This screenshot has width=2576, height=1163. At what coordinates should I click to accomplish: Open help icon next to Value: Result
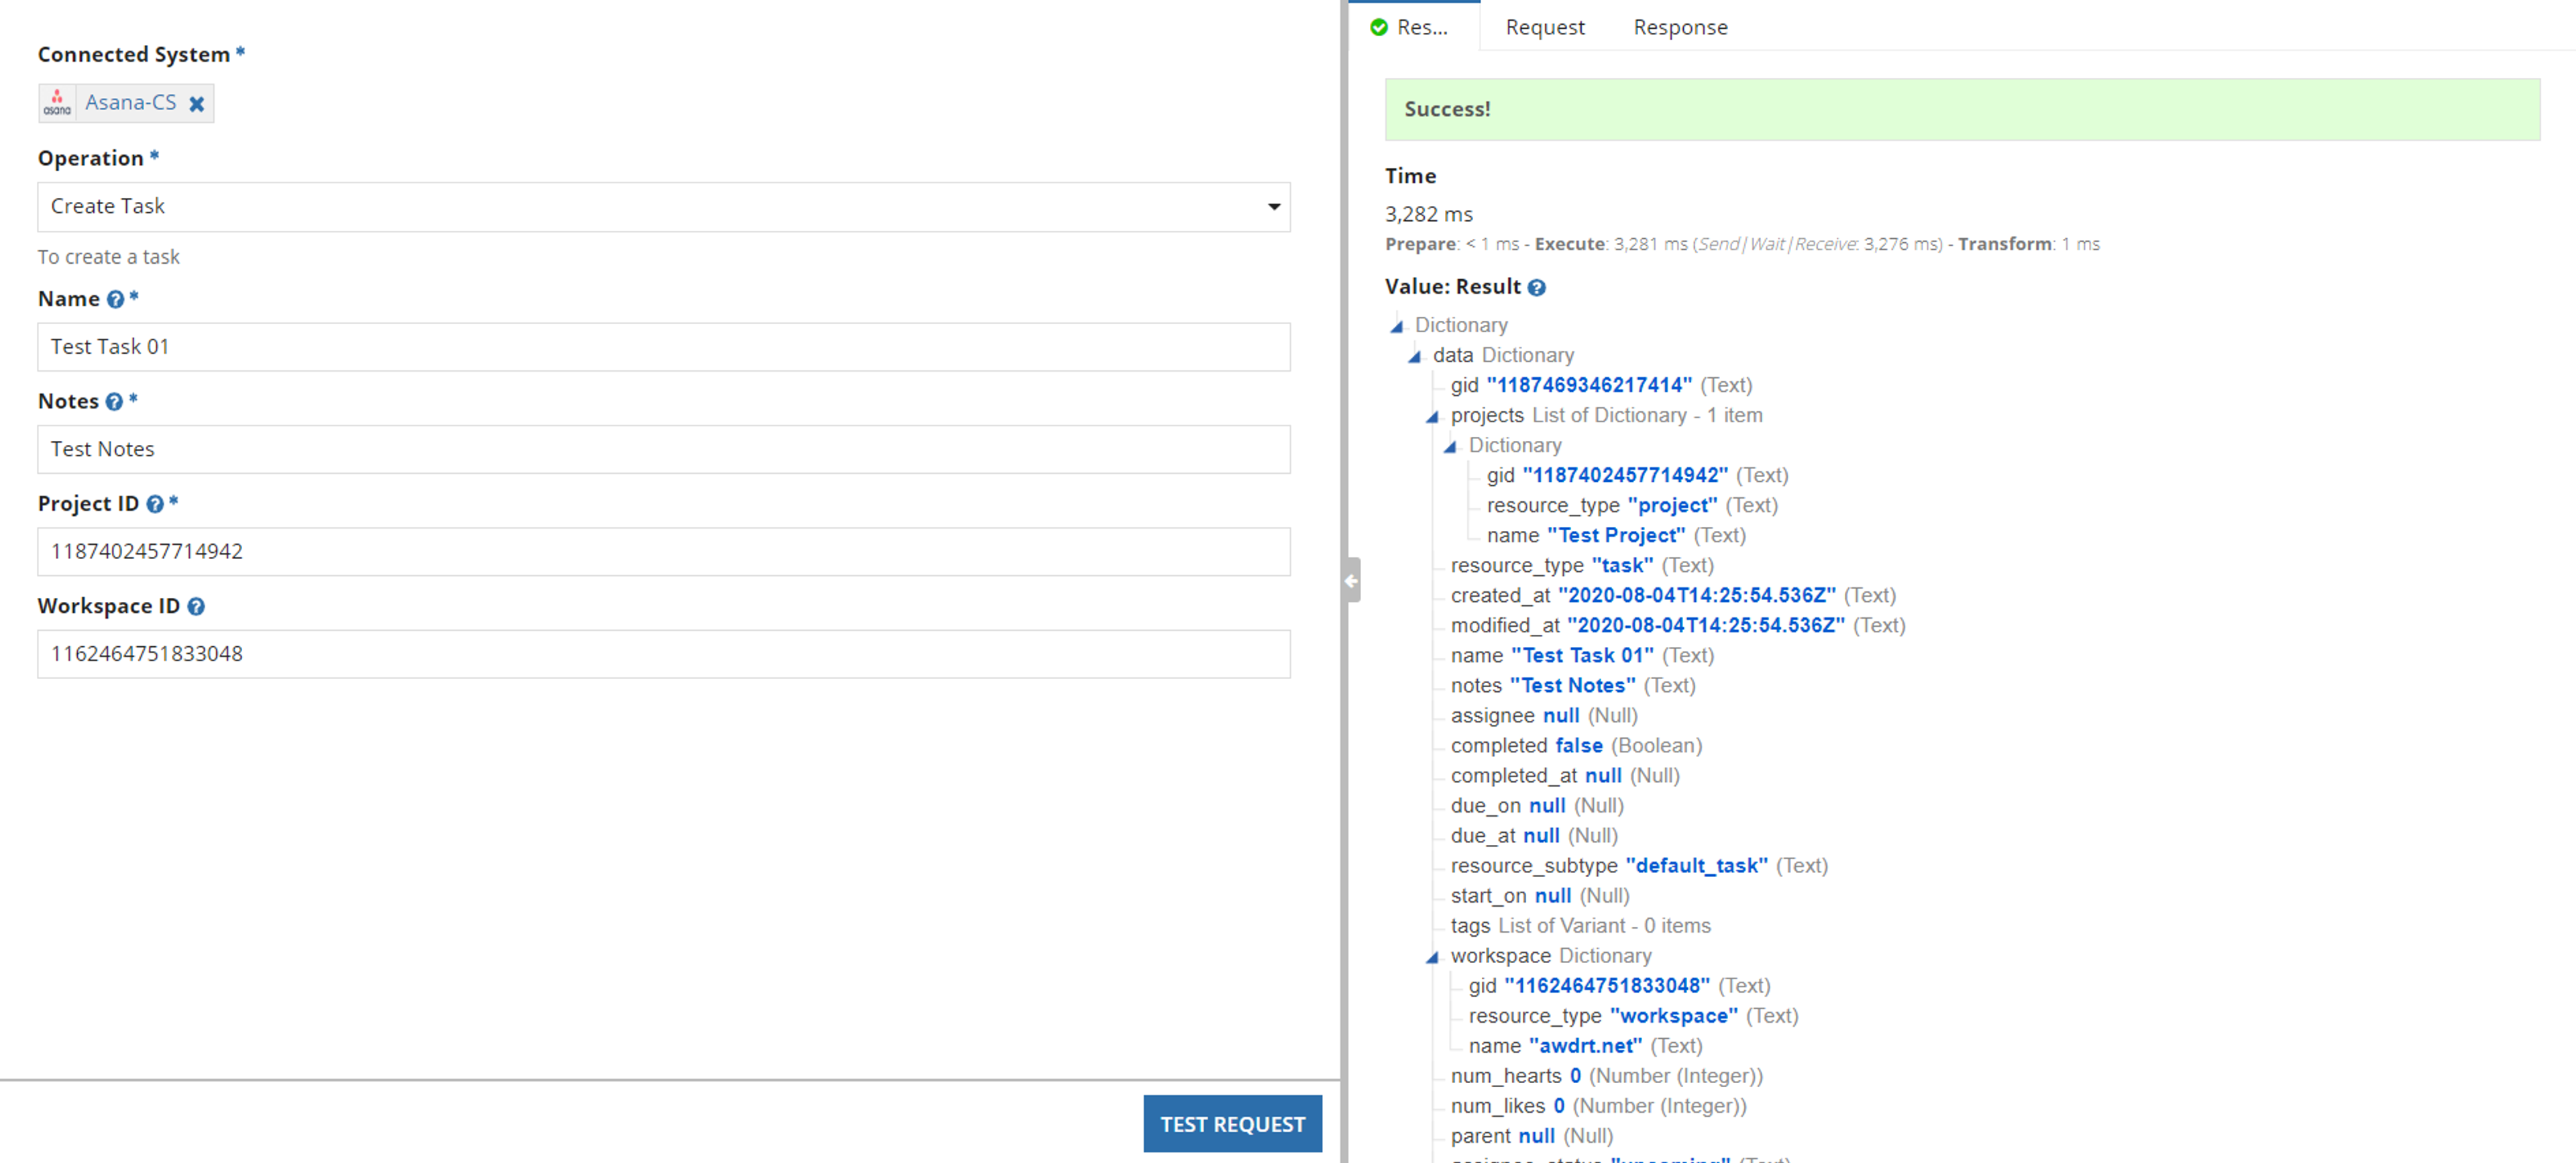pos(1537,288)
